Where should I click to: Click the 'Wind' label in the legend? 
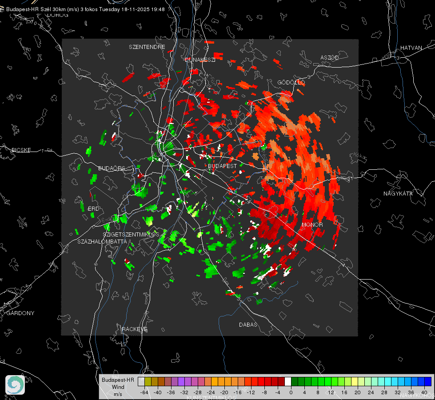click(118, 387)
